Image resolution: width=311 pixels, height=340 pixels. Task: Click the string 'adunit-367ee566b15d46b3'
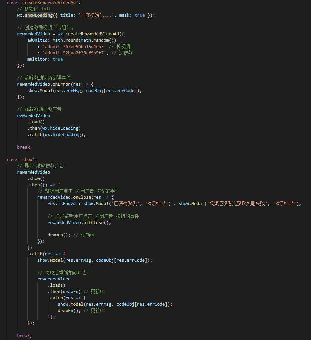74,47
